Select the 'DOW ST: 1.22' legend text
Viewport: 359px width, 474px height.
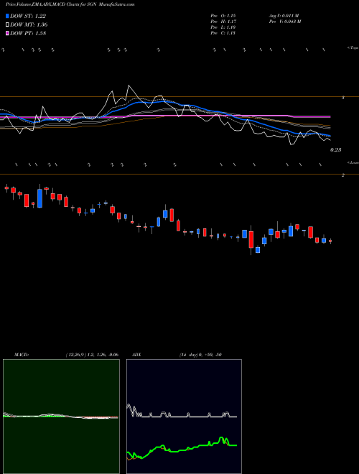(28, 16)
